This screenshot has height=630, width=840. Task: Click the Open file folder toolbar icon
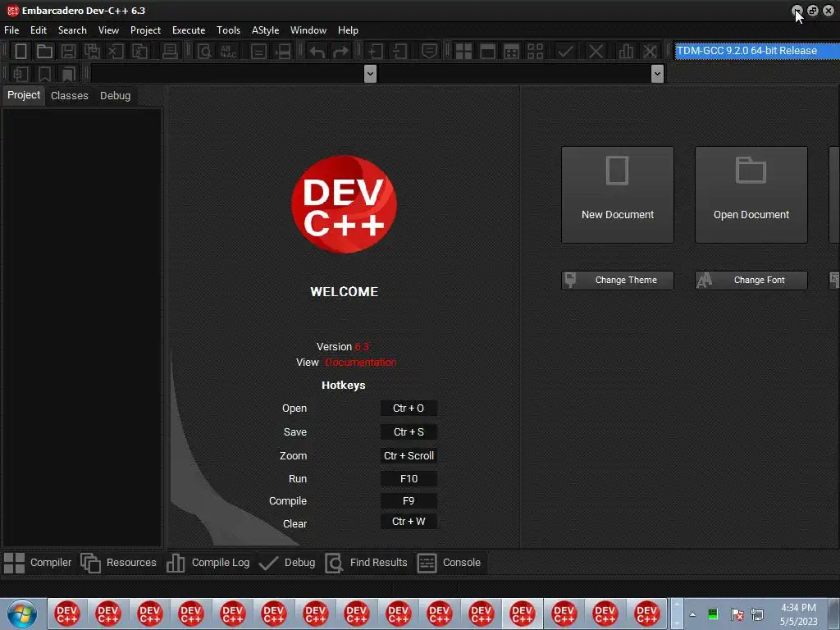(44, 52)
